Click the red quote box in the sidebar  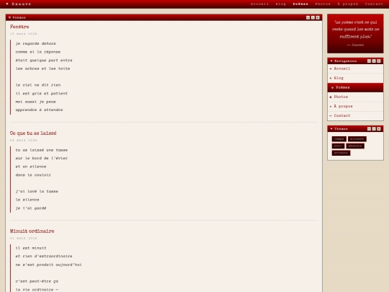pyautogui.click(x=355, y=34)
